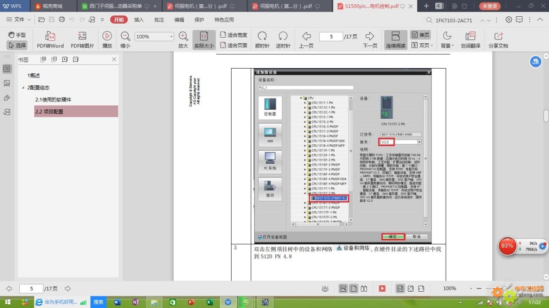Set view to 实际大小

tap(204, 40)
